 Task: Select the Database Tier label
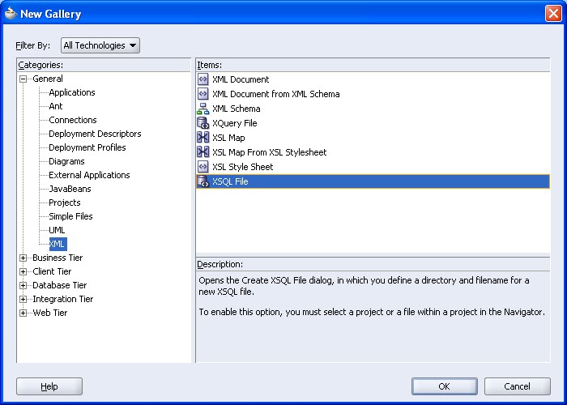point(60,285)
